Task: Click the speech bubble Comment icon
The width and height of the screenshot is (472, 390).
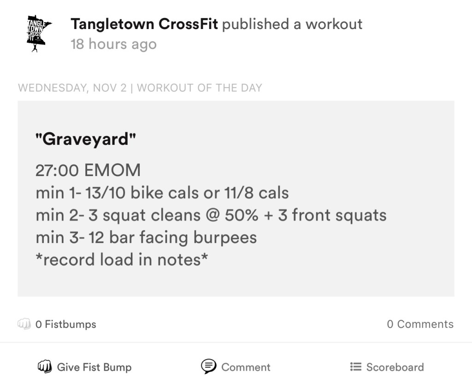Action: [x=209, y=366]
